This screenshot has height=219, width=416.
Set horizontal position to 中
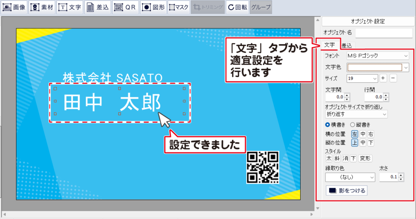[363, 134]
